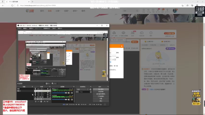Open the 鱼吧 link on Douyu
205x115 pixels.
click(x=83, y=11)
